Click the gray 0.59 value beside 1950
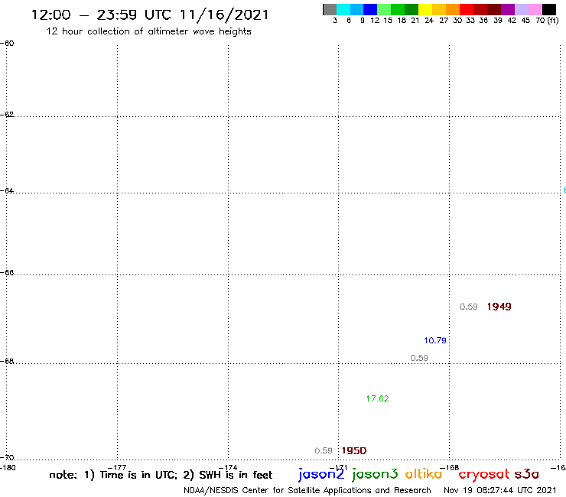 [x=323, y=450]
